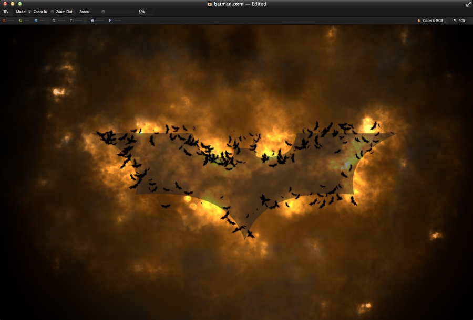
Task: Click the blue B channel readout
Action: [x=40, y=20]
